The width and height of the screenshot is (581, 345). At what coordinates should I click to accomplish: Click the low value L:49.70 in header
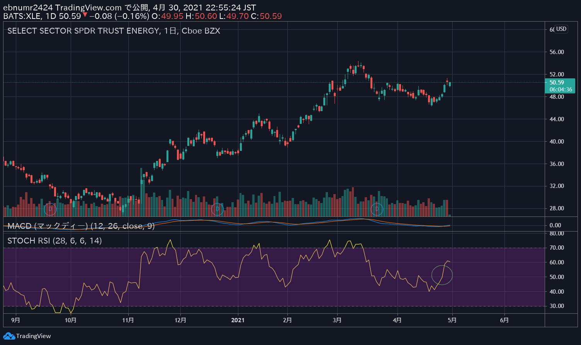[x=234, y=16]
